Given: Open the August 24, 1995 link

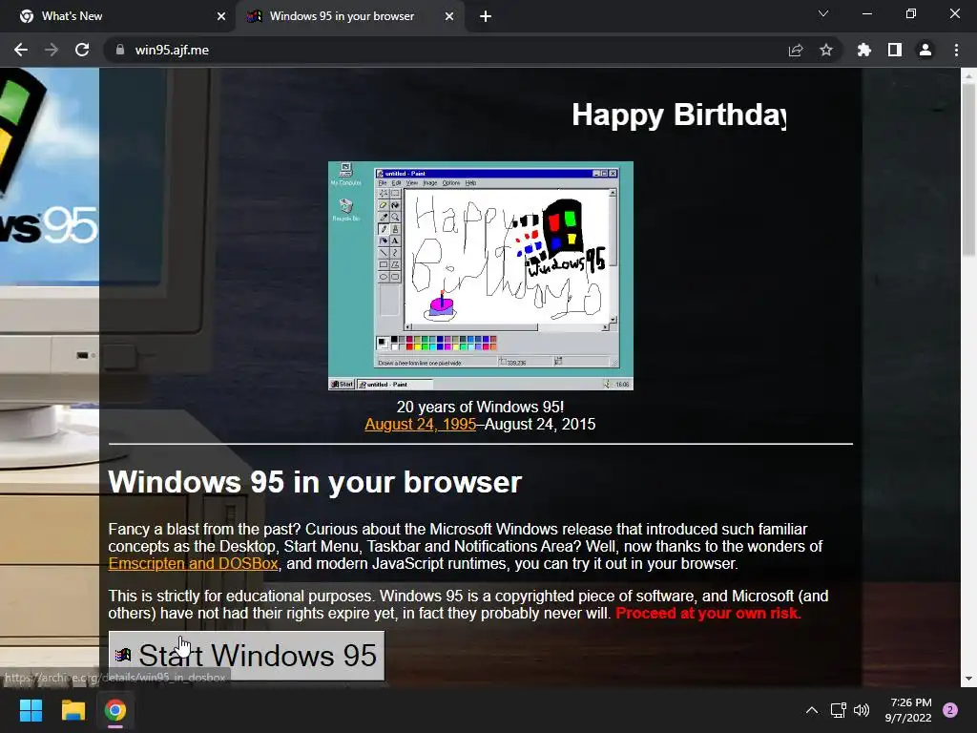Looking at the screenshot, I should tap(421, 425).
